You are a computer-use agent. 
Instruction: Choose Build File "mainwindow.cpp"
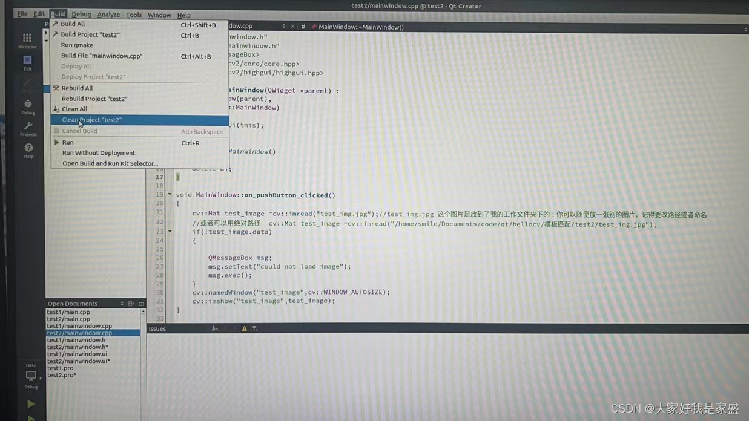(x=139, y=56)
